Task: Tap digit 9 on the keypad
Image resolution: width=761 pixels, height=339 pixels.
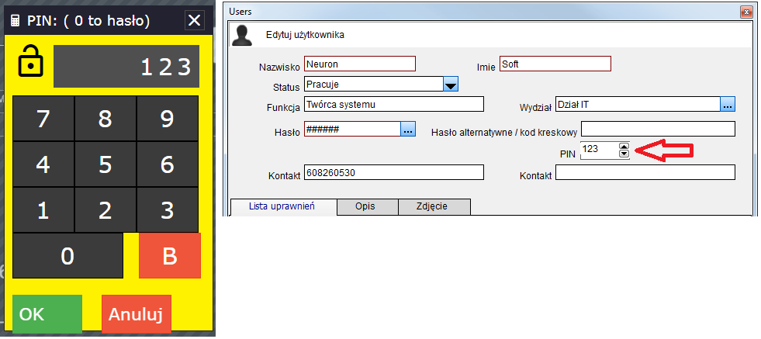Action: (x=168, y=119)
